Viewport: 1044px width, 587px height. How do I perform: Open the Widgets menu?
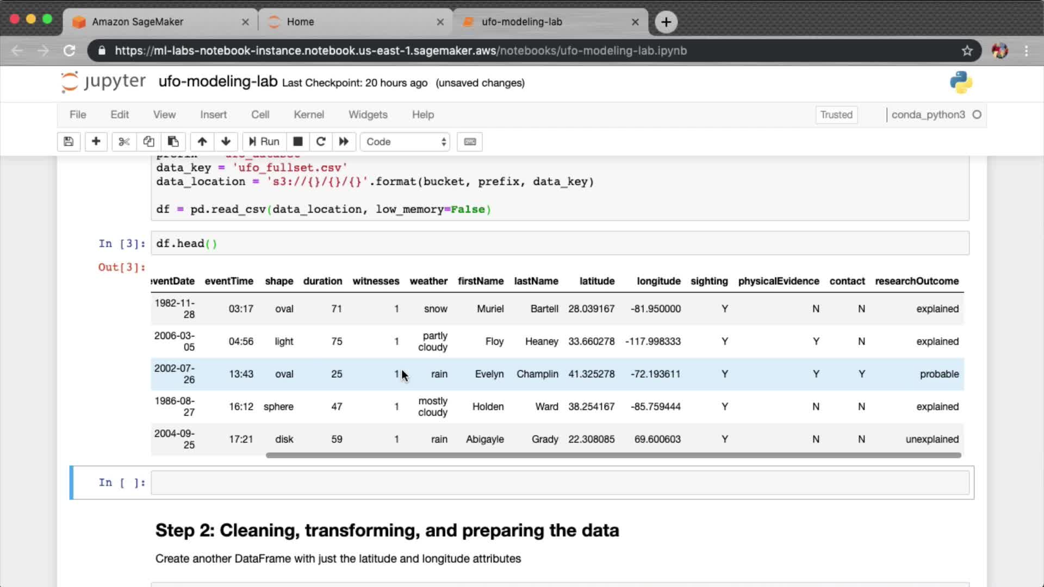click(x=368, y=115)
